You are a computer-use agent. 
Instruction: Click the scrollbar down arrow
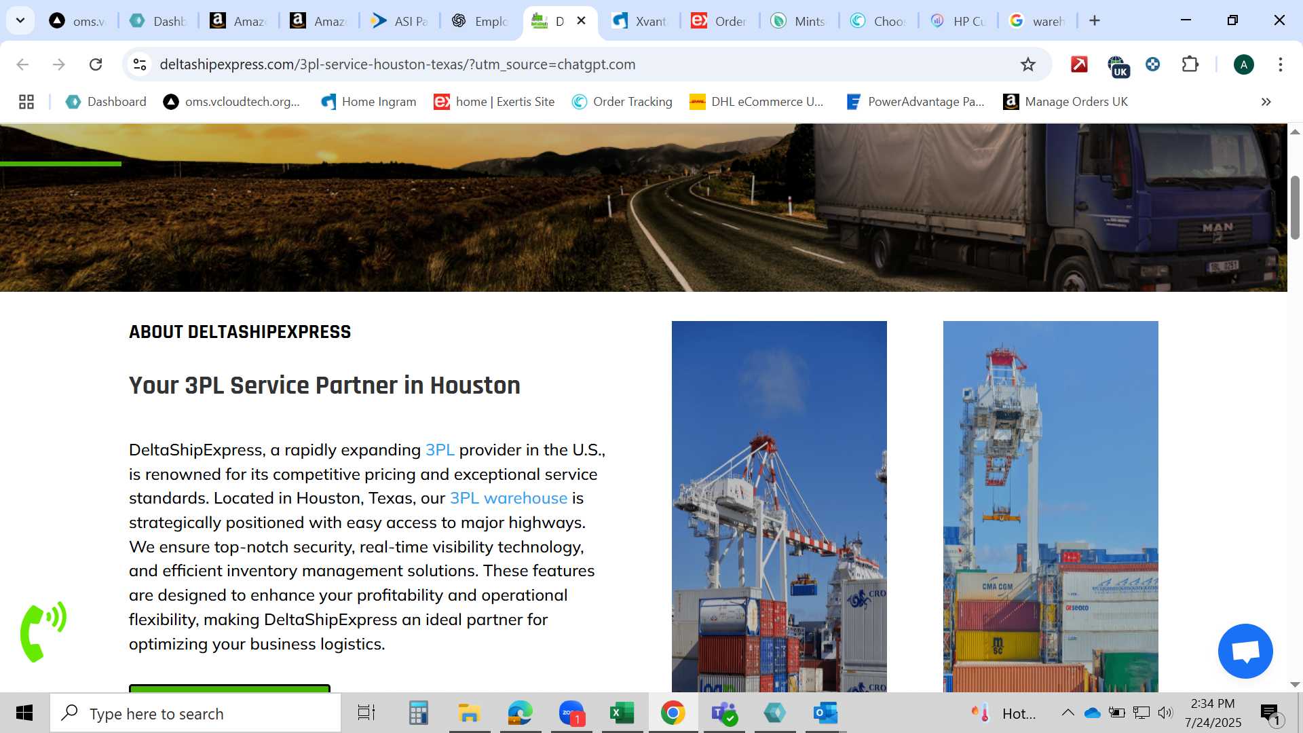[1295, 685]
